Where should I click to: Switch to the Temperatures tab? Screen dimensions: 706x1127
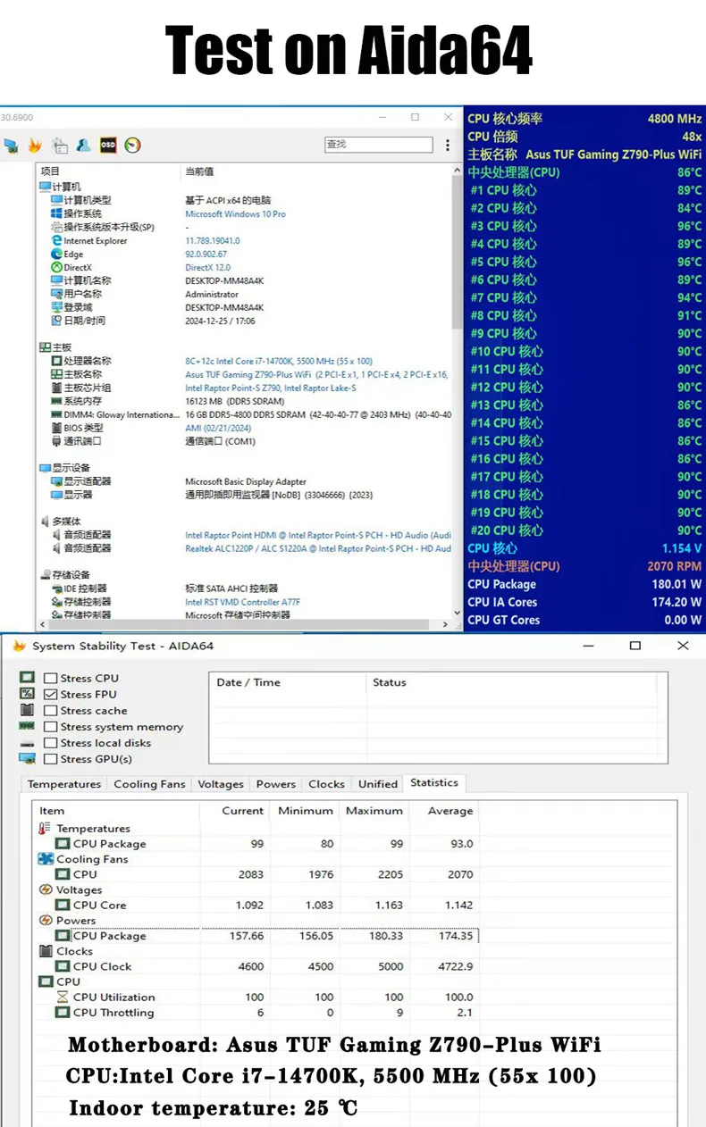64,784
